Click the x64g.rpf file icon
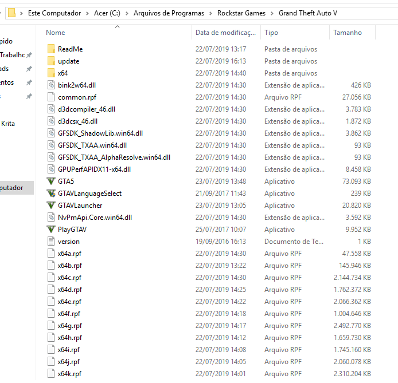 pyautogui.click(x=51, y=326)
